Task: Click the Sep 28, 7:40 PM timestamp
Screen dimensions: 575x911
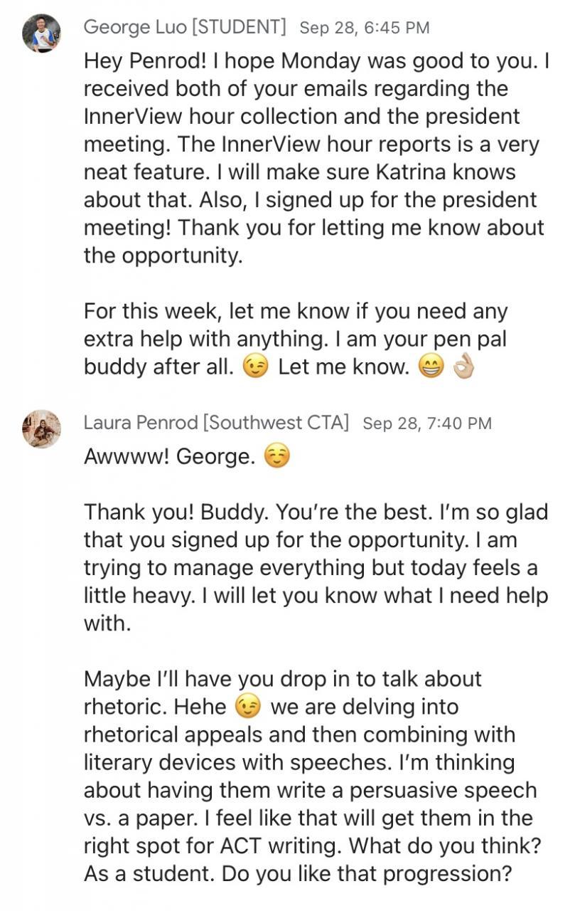Action: [x=427, y=423]
